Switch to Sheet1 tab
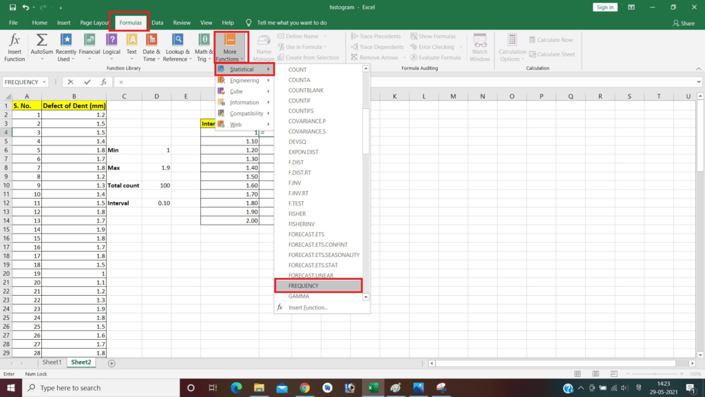 click(52, 363)
